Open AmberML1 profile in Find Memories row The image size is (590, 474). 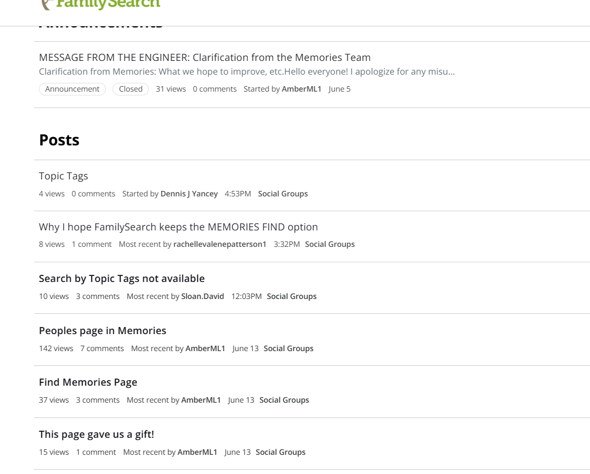[x=201, y=400]
